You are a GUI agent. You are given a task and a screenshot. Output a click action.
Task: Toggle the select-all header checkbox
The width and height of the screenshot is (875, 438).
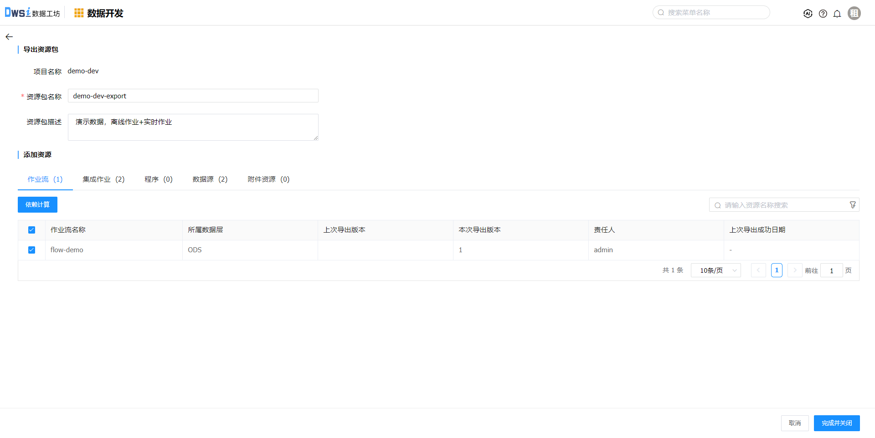click(31, 230)
